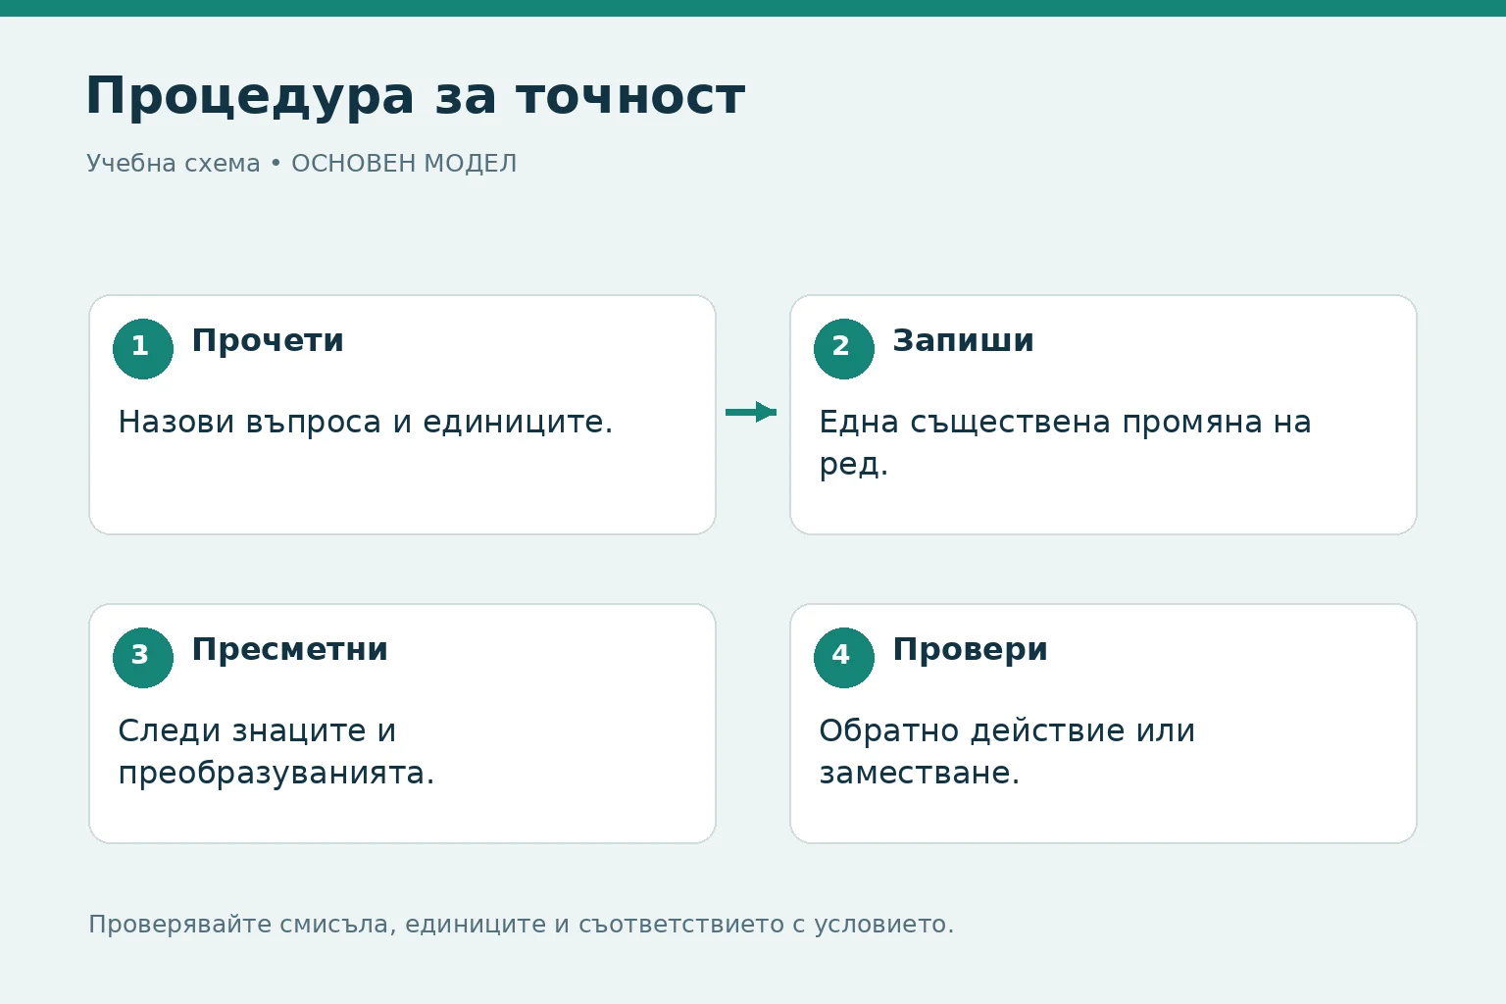The width and height of the screenshot is (1506, 1004).
Task: Click the step 4 number badge
Action: tap(844, 657)
